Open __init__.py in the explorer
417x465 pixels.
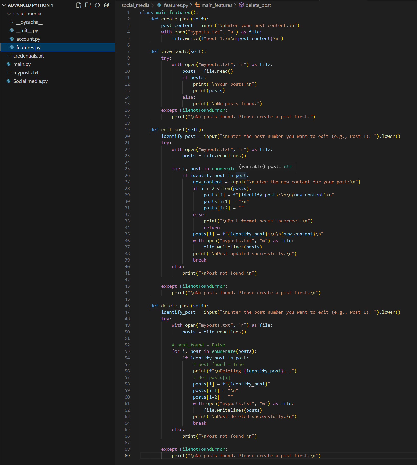(x=27, y=30)
